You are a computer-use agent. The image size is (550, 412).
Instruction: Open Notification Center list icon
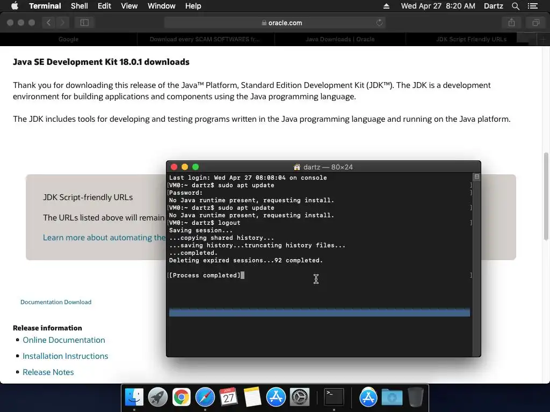click(x=532, y=6)
